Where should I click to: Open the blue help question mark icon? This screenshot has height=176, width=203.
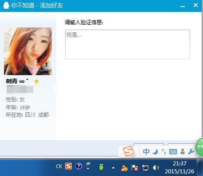(x=78, y=166)
